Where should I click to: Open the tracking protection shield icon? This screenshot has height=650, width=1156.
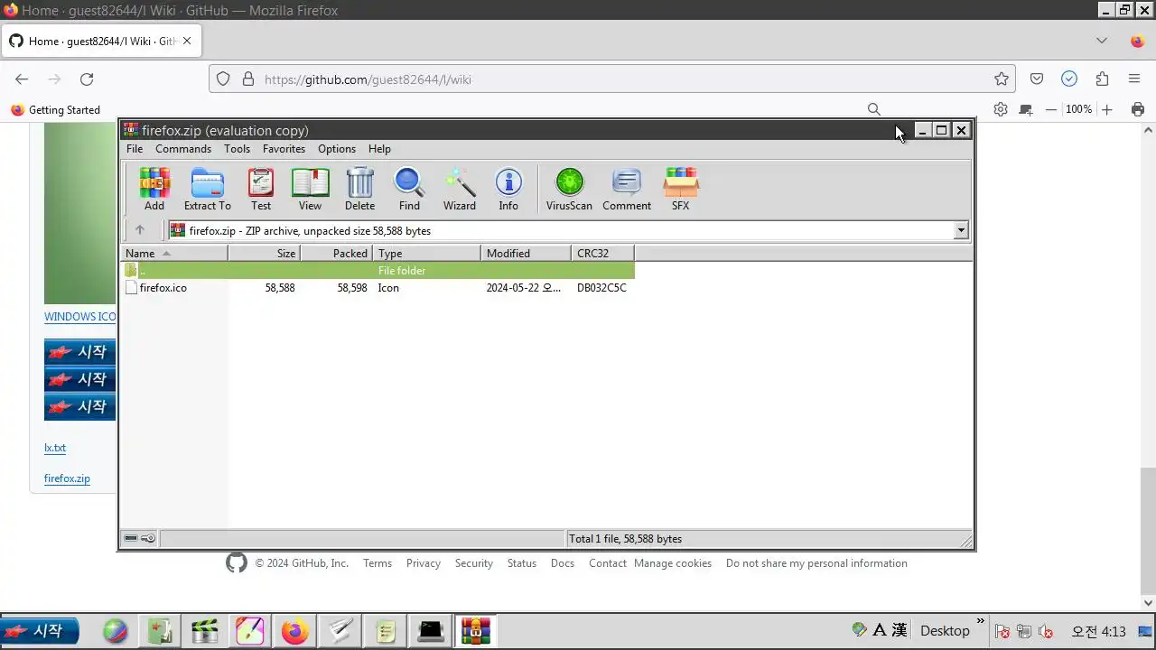click(224, 79)
